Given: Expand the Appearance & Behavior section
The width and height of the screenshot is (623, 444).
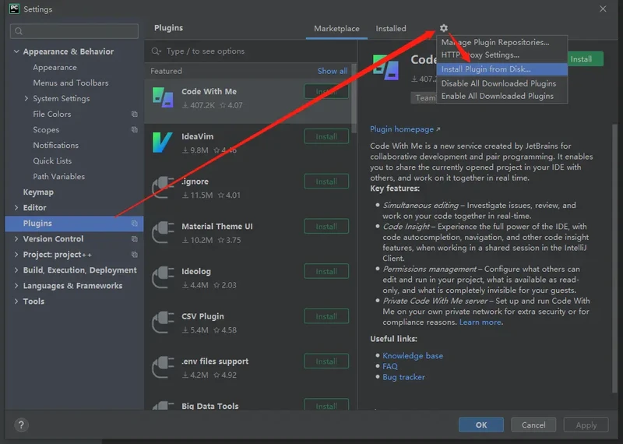Looking at the screenshot, I should pyautogui.click(x=16, y=51).
